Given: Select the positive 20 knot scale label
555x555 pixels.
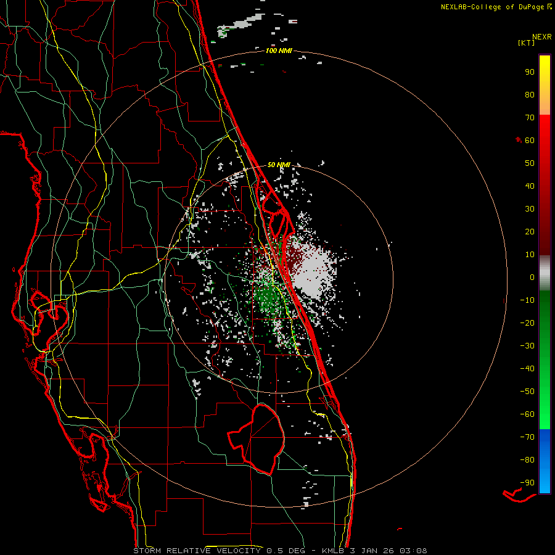Looking at the screenshot, I should (530, 231).
